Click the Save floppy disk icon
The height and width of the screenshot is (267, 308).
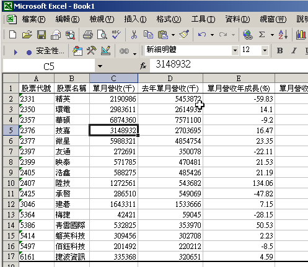tap(42, 35)
